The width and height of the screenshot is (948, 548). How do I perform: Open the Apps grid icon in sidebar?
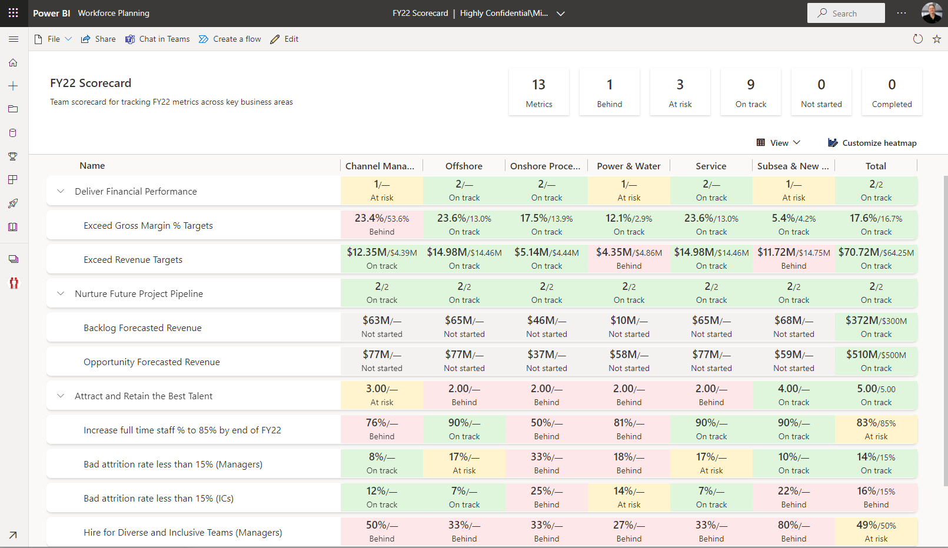13,180
